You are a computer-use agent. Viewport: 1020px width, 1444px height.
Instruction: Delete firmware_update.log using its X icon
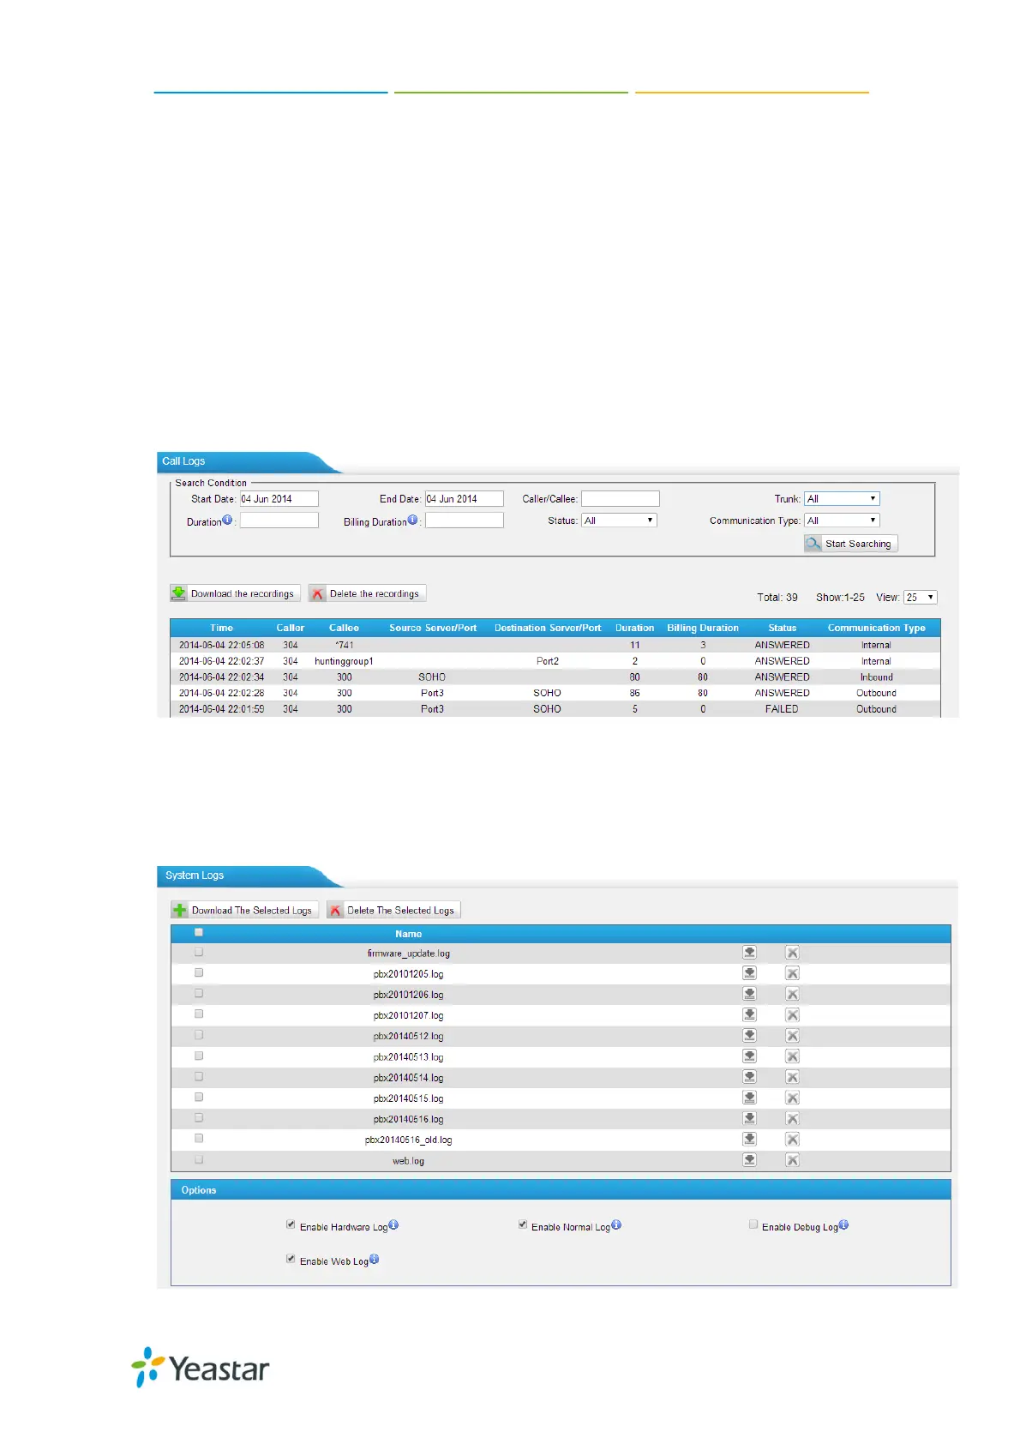(793, 953)
